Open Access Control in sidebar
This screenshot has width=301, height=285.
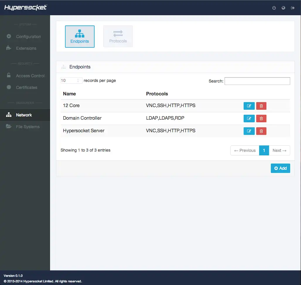(25, 76)
